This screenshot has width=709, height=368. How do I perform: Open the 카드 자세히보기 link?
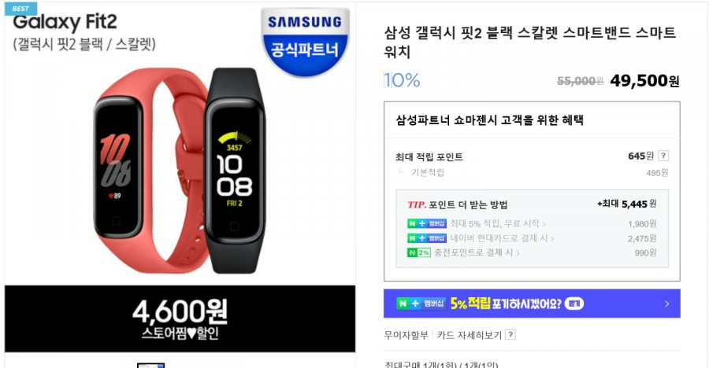tap(470, 335)
